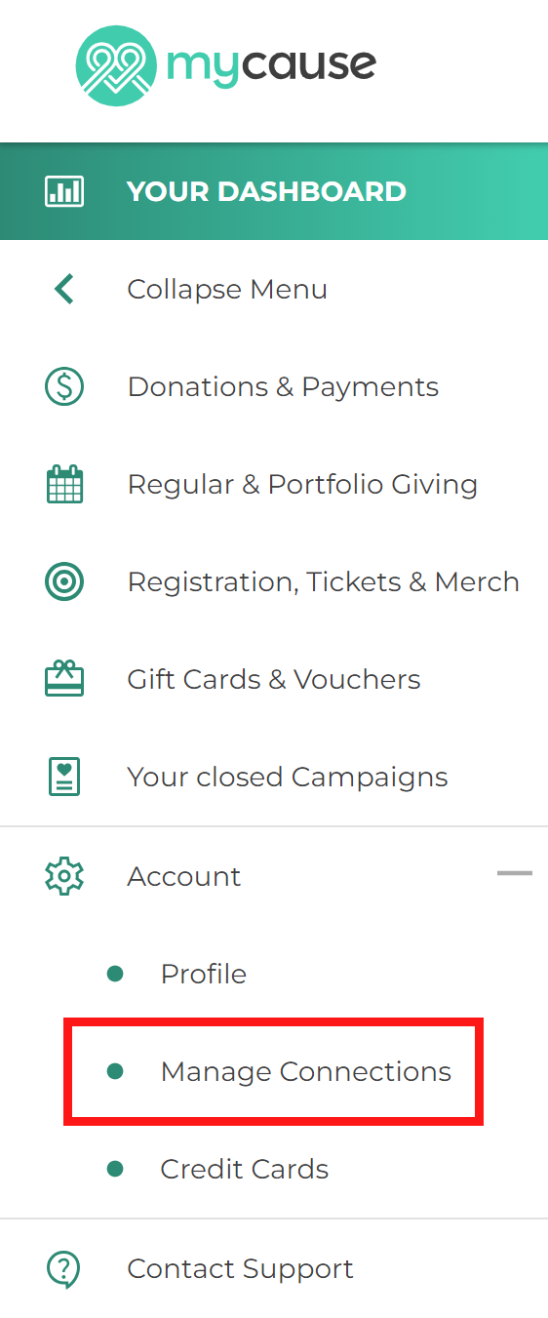
Task: Click the mycause heart logo
Action: [116, 65]
